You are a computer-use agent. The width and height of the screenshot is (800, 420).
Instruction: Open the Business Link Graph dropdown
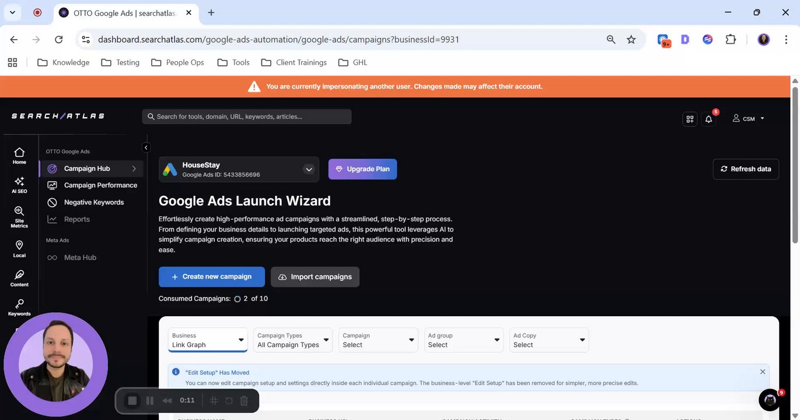[208, 340]
